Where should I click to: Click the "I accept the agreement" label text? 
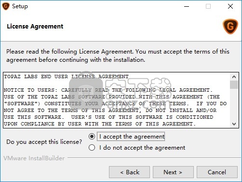tap(132, 137)
